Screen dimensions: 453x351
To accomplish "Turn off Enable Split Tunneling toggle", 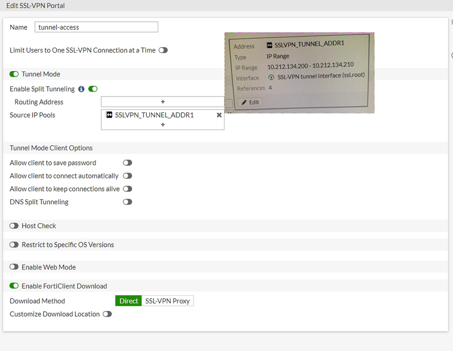I will coord(93,89).
